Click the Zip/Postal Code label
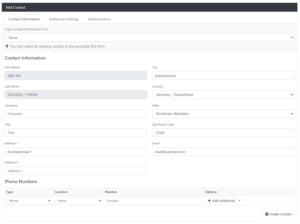Image resolution: width=300 pixels, height=224 pixels. pos(163,124)
